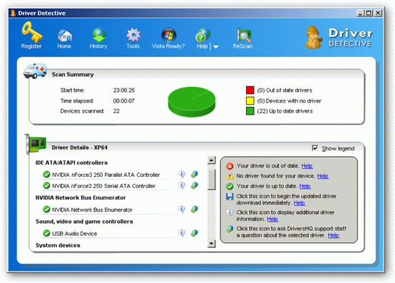The height and width of the screenshot is (283, 395).
Task: Click the Driver Detective title bar icon
Action: [13, 13]
